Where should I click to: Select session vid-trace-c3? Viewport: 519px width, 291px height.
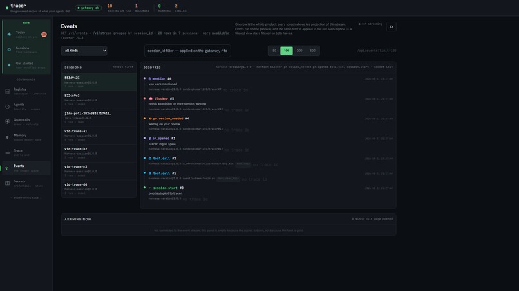tap(99, 171)
